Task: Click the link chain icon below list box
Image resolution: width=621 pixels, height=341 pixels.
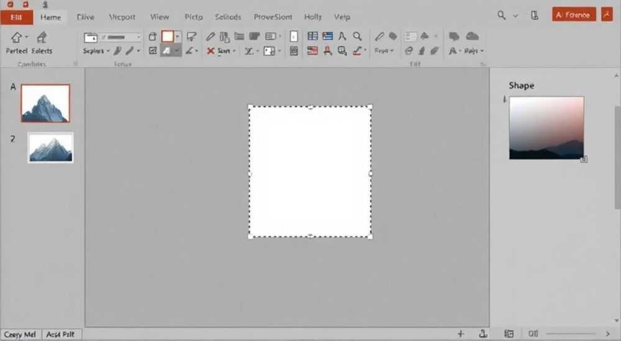Action: coord(409,51)
